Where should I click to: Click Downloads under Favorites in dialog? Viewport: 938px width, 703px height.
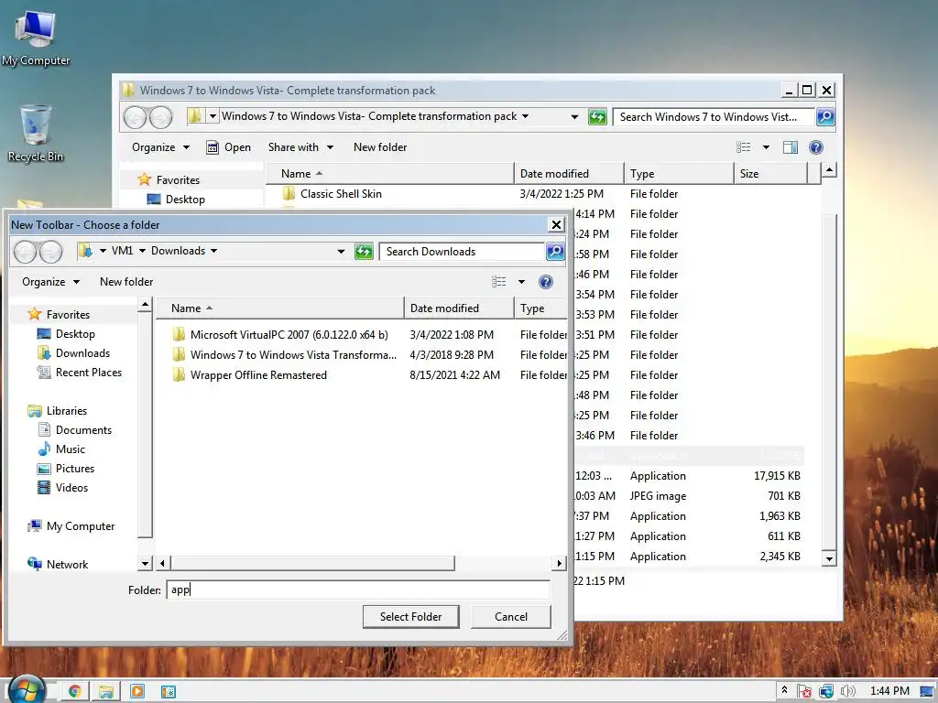(73, 353)
